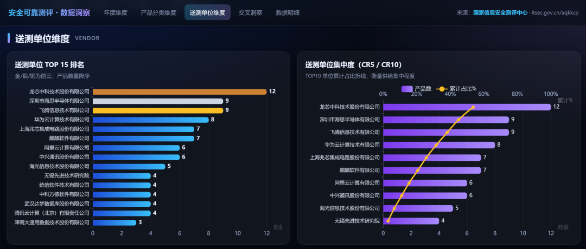Click the purple 海光信息技术 bar with value 5
The height and width of the screenshot is (249, 586).
418,208
